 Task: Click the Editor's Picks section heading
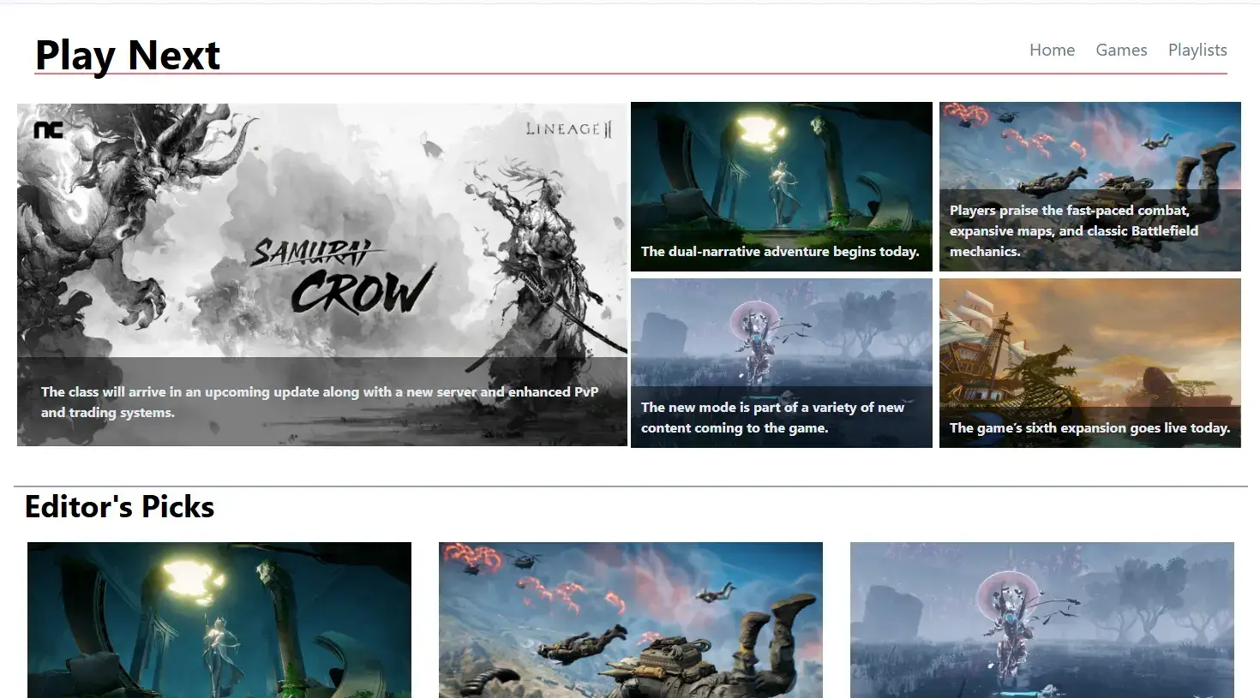tap(119, 506)
